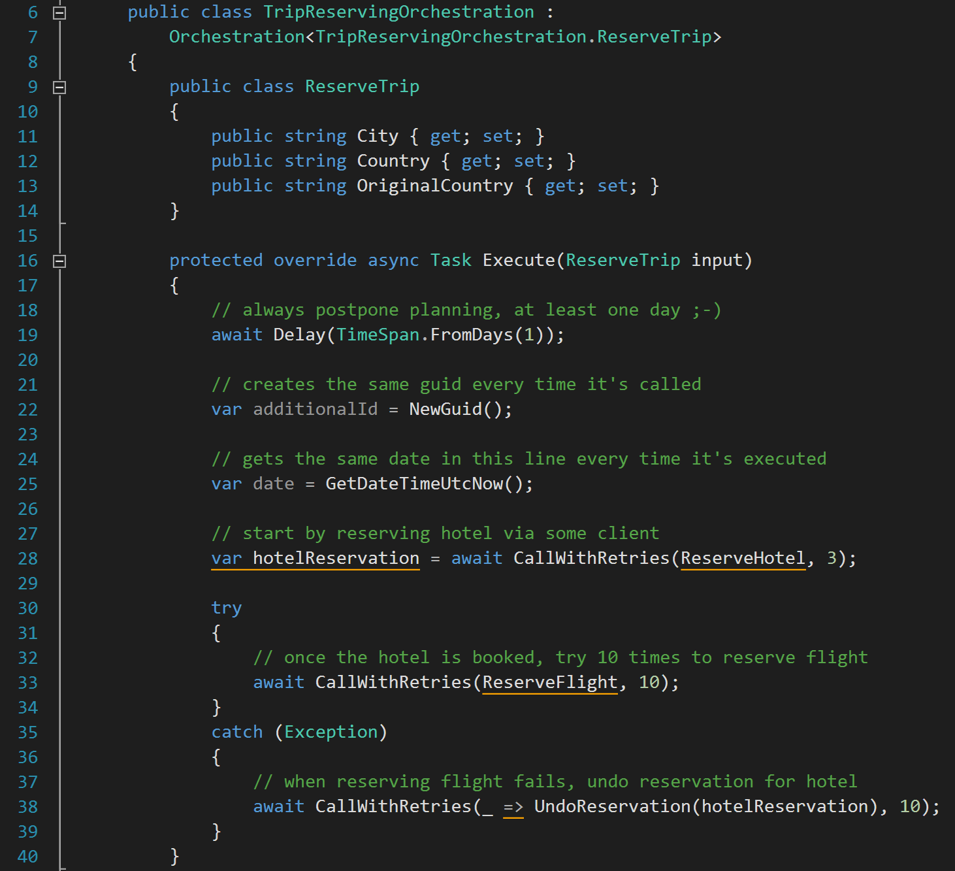Collapse the Execute method body
Screen dimensions: 955x871
click(x=59, y=260)
